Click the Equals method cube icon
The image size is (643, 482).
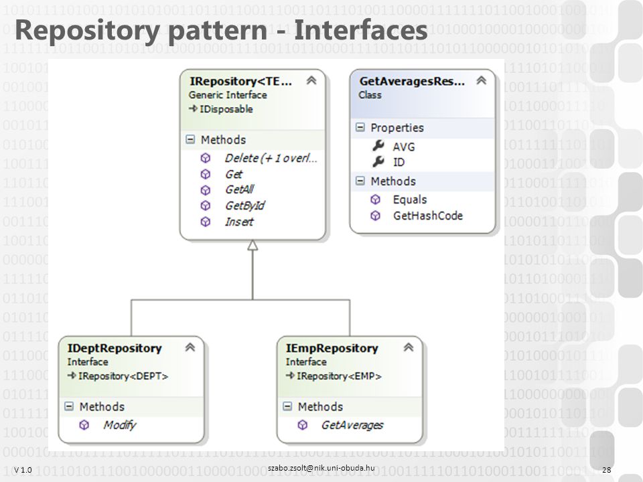375,199
